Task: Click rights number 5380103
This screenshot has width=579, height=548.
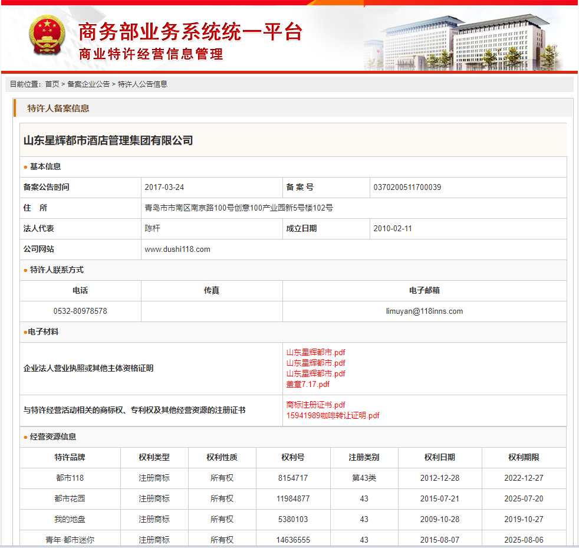Action: pos(293,520)
